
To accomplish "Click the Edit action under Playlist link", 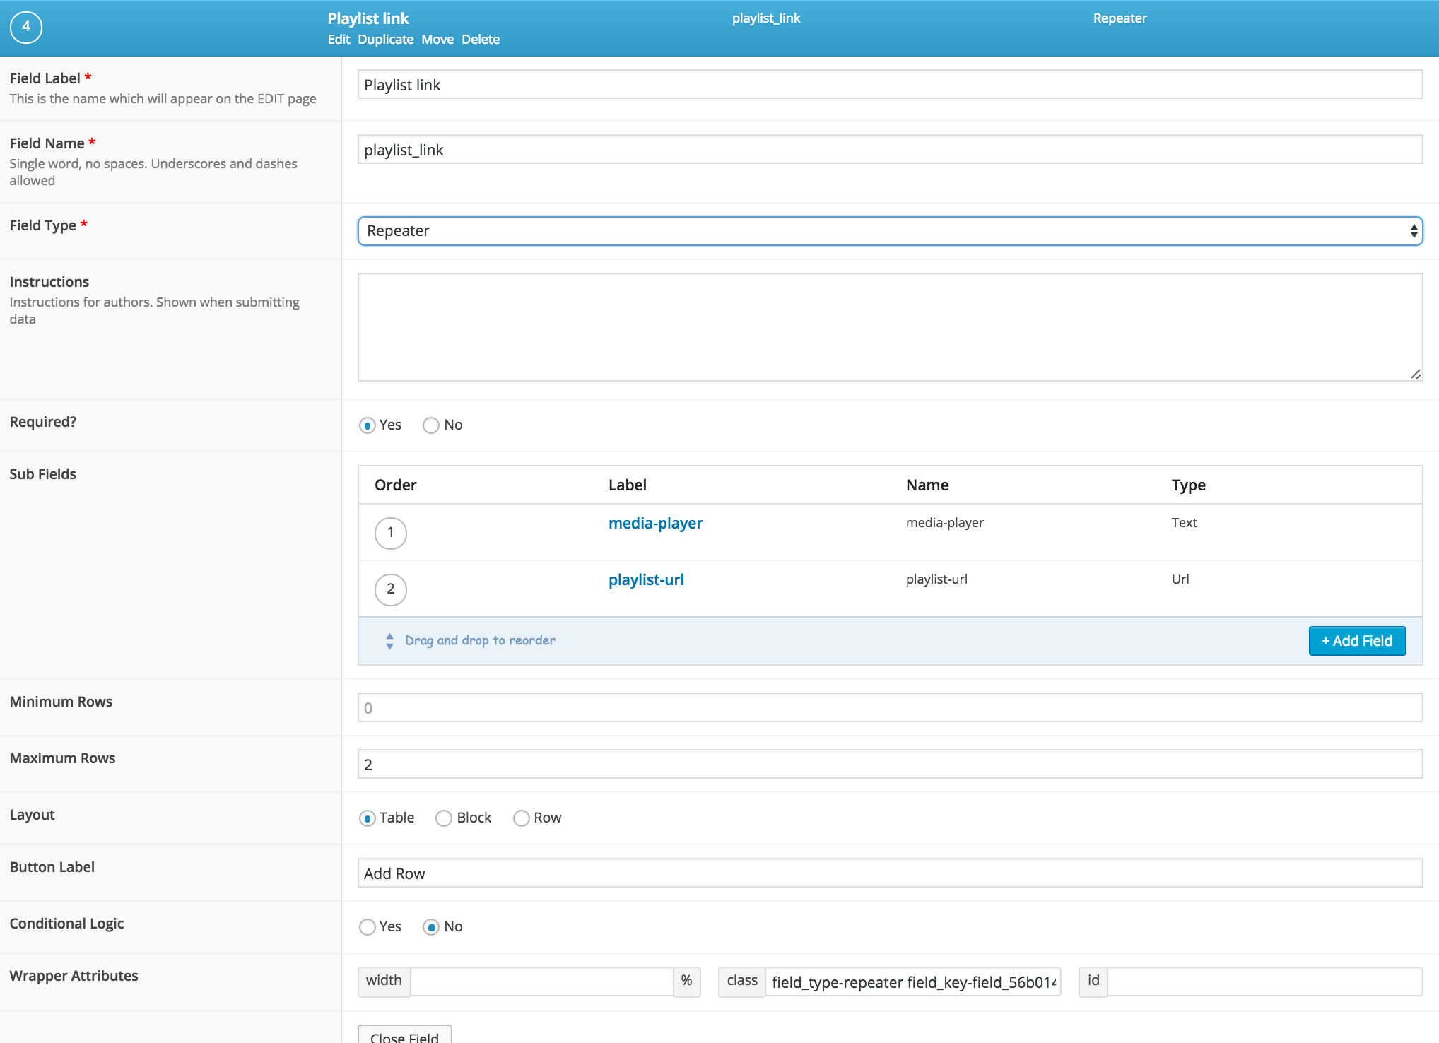I will click(339, 40).
